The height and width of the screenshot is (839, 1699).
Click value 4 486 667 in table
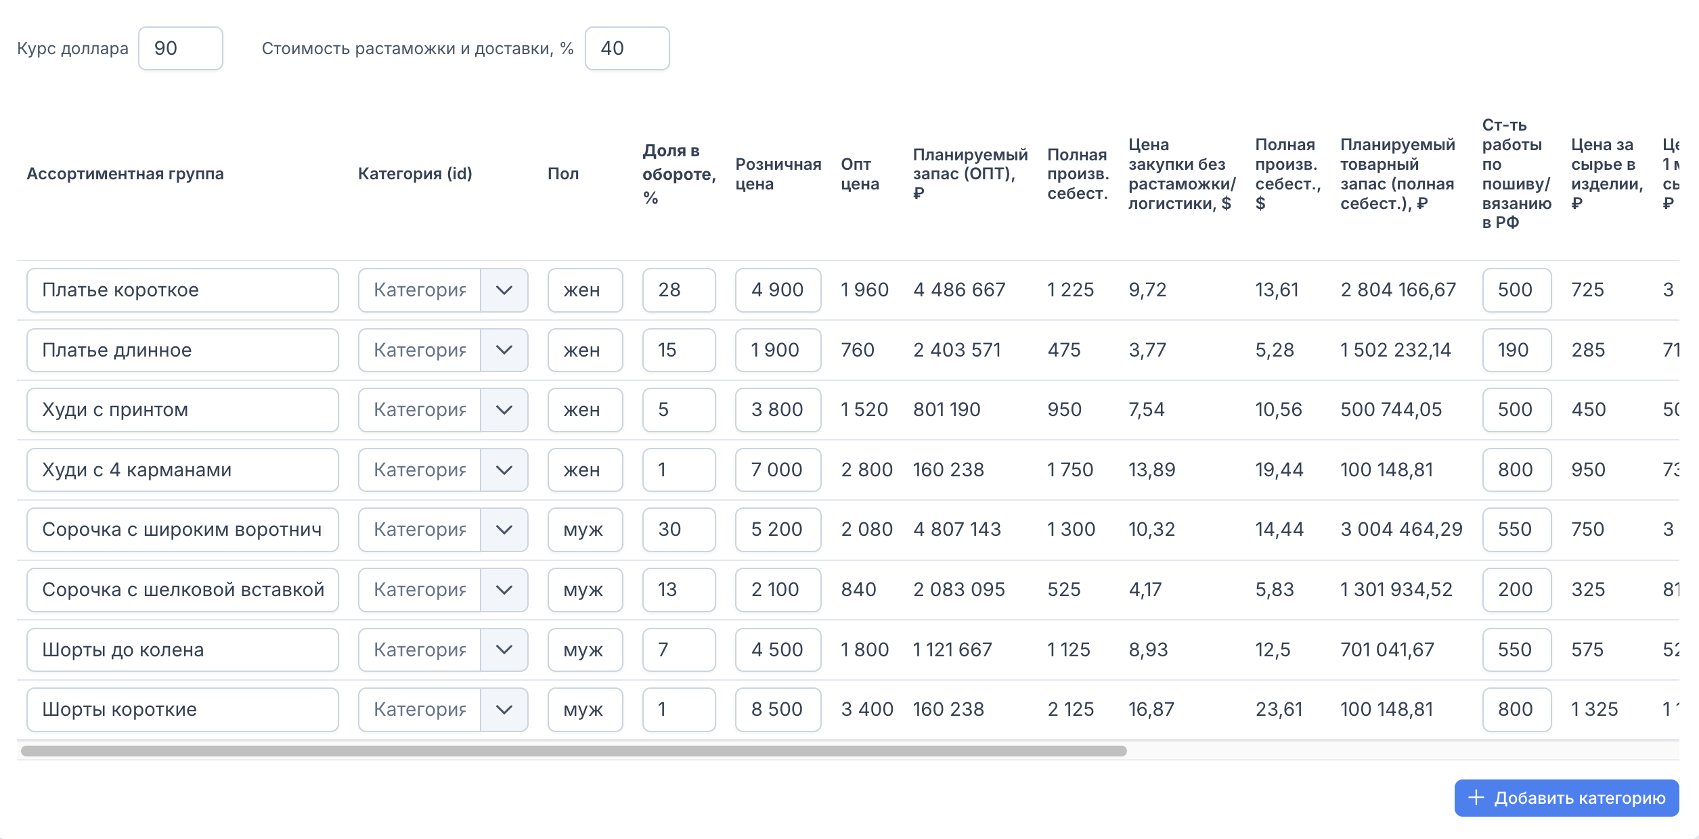[959, 290]
